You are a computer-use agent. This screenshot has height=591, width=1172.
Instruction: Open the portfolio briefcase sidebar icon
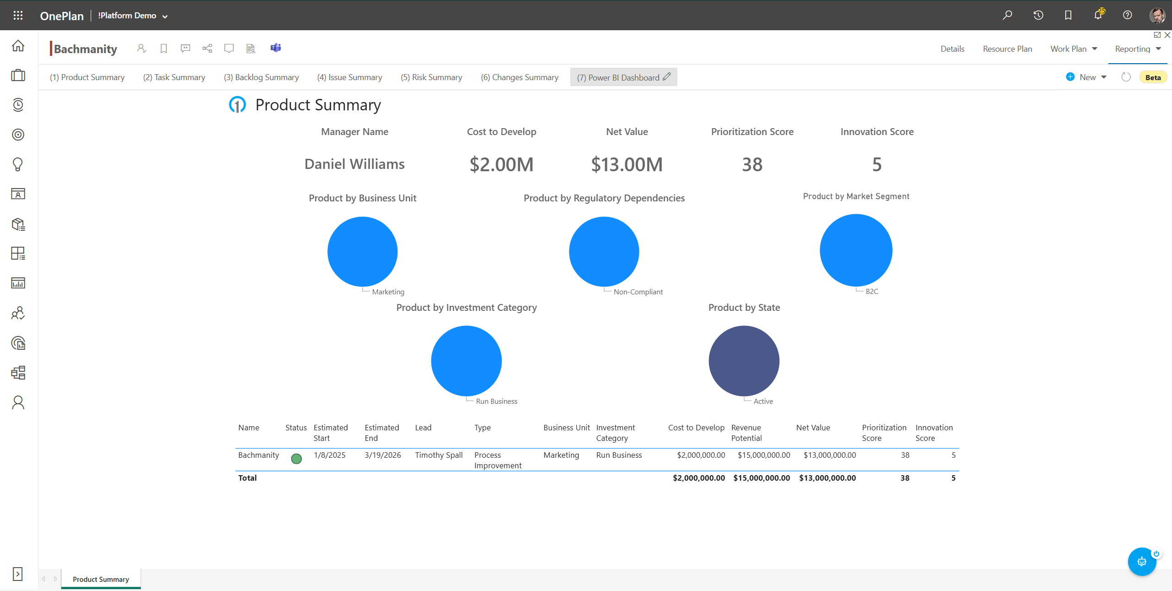click(18, 75)
